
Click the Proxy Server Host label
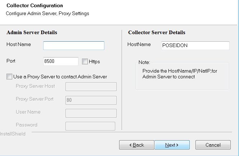click(35, 86)
